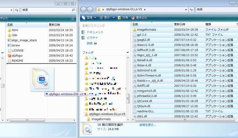Select the align_image_stack application icon
The height and width of the screenshot is (138, 238).
click(x=9, y=40)
